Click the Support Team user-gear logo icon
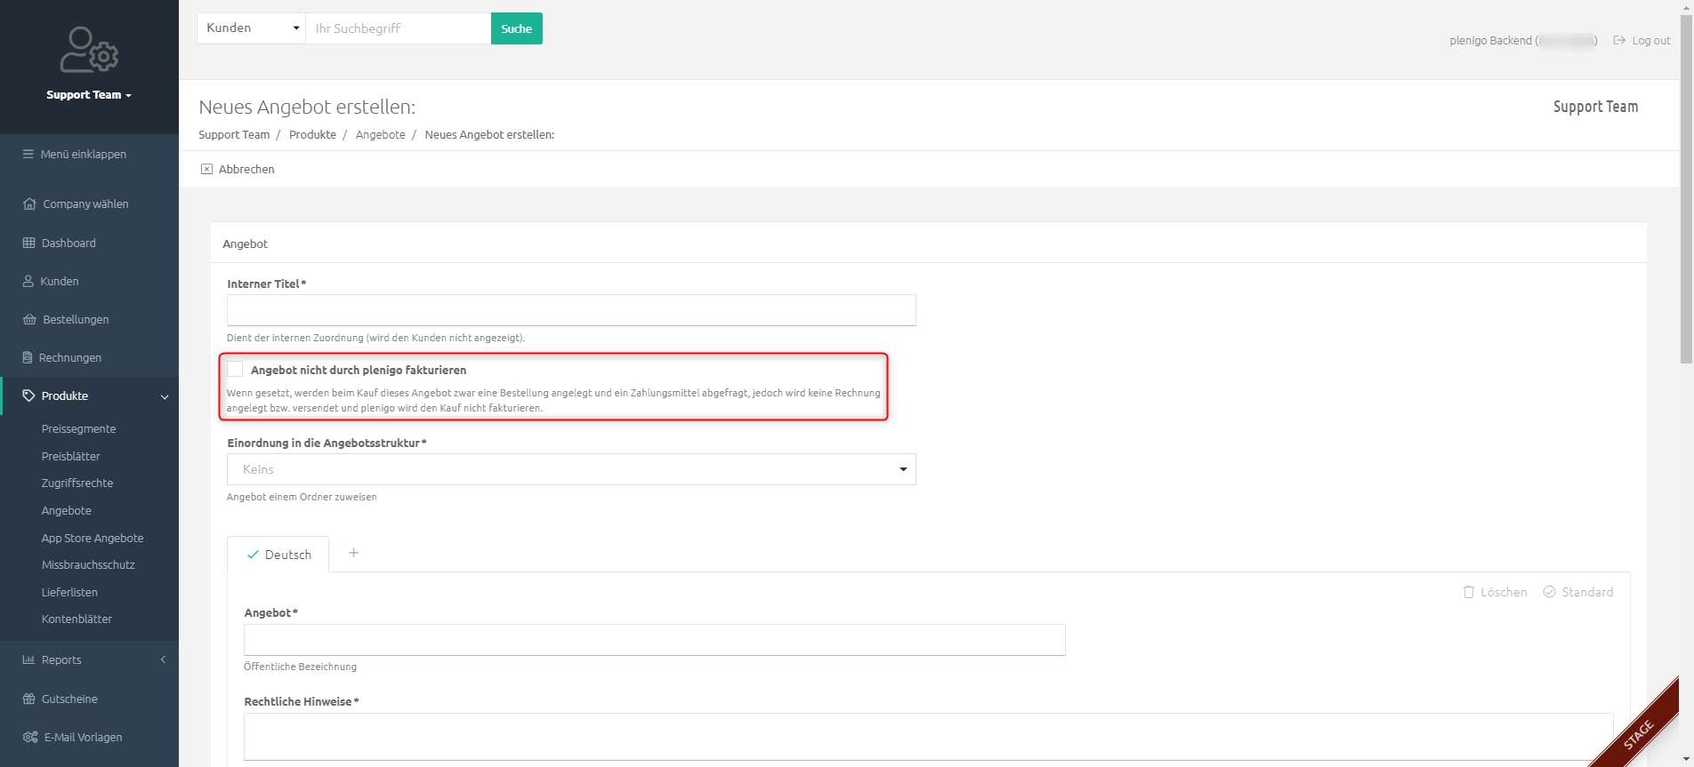The image size is (1694, 767). 89,49
